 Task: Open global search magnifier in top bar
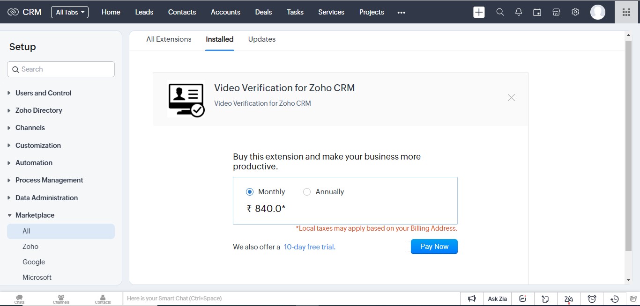click(500, 12)
